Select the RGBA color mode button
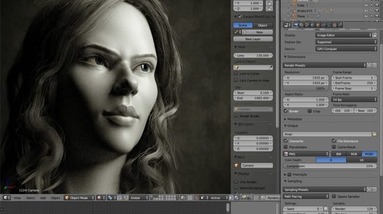383x214 pixels. [x=369, y=154]
